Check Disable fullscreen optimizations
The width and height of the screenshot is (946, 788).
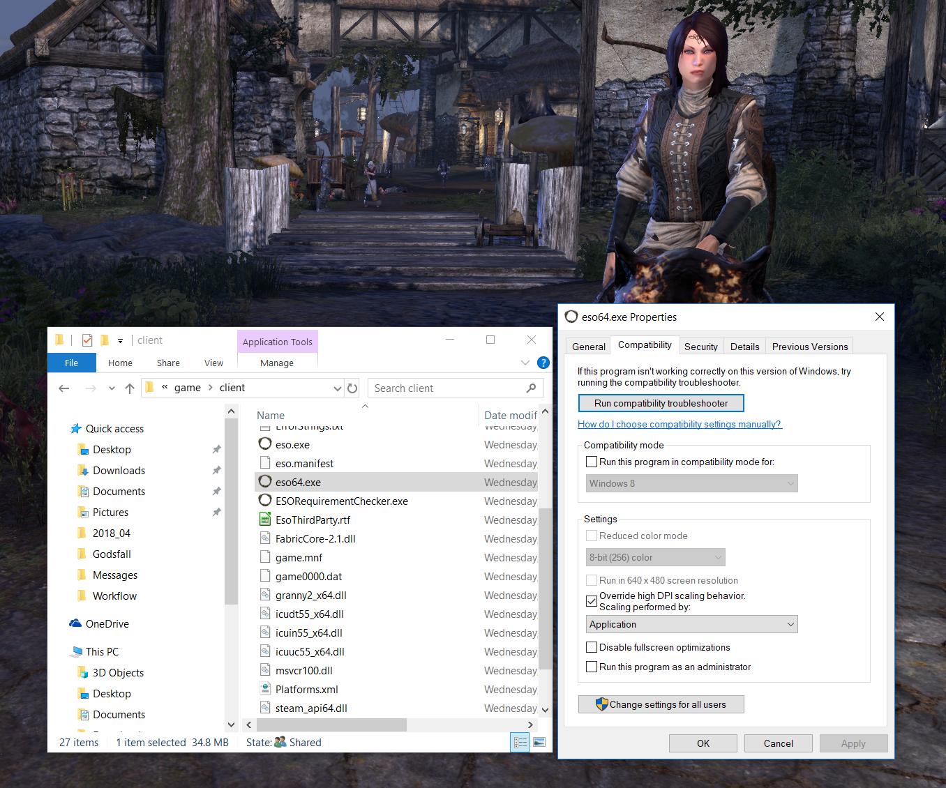coord(592,648)
